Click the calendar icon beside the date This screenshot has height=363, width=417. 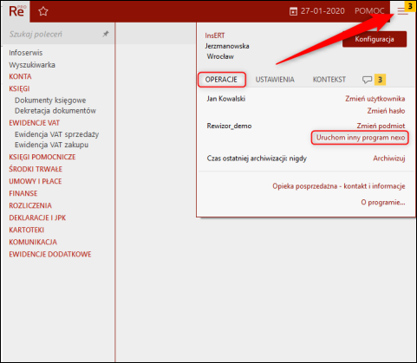pyautogui.click(x=293, y=11)
